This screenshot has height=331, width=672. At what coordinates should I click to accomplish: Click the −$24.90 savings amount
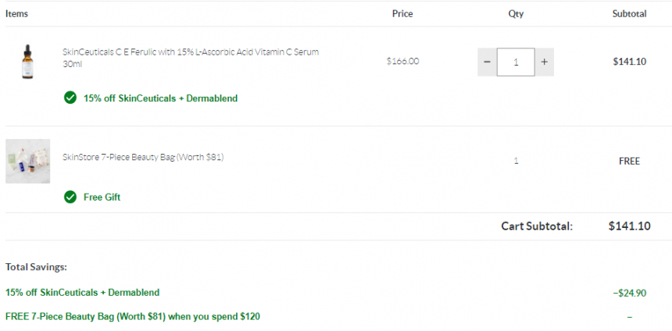click(x=630, y=294)
